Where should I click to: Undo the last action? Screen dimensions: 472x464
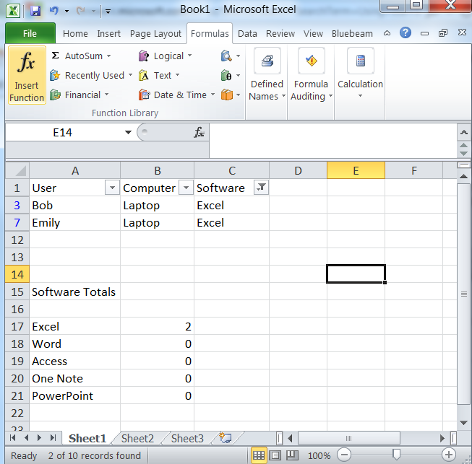[x=53, y=11]
